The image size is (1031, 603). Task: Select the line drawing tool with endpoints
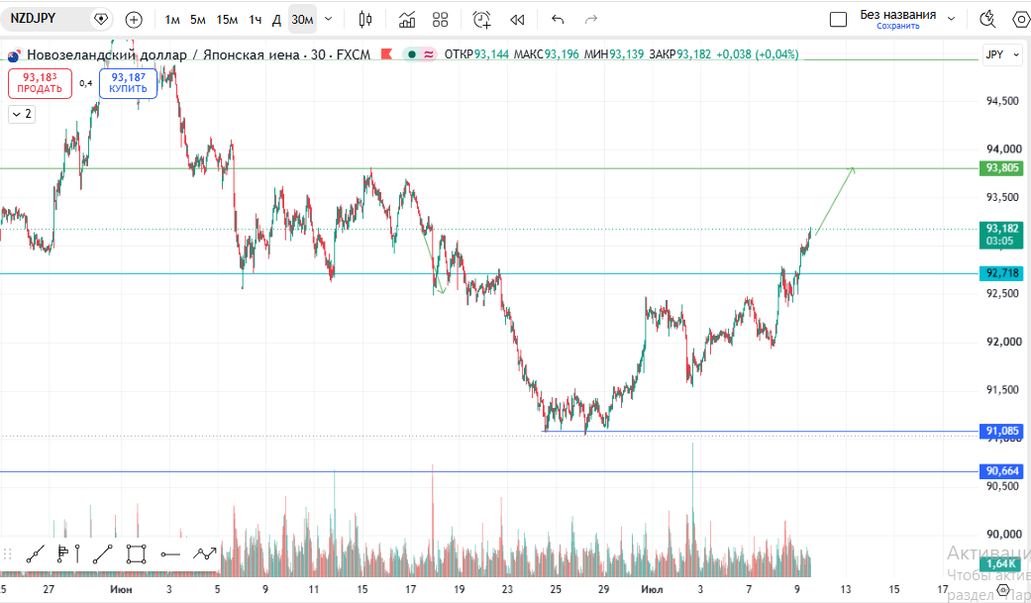coord(36,554)
